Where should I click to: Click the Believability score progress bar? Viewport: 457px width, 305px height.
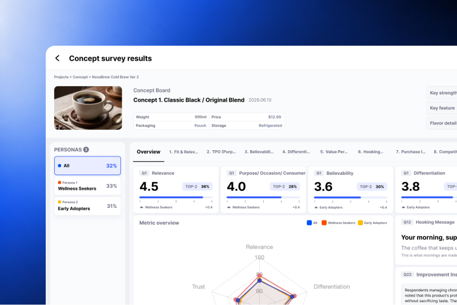[351, 197]
